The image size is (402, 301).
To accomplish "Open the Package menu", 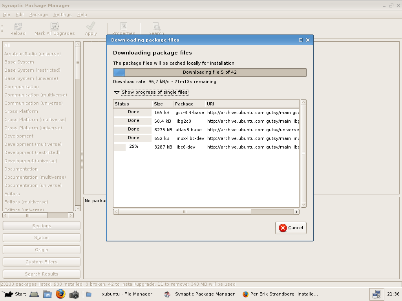I will (x=38, y=15).
